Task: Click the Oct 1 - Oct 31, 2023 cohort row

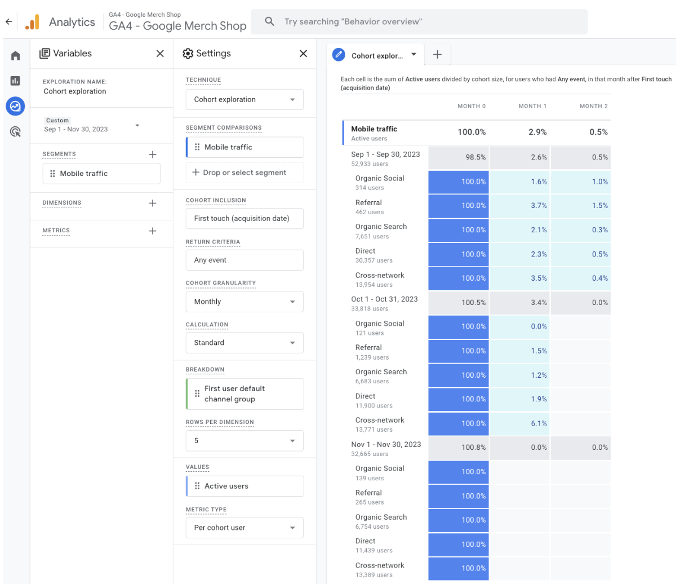Action: point(384,303)
